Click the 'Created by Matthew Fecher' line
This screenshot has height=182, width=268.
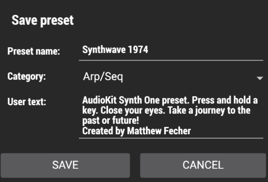point(136,131)
